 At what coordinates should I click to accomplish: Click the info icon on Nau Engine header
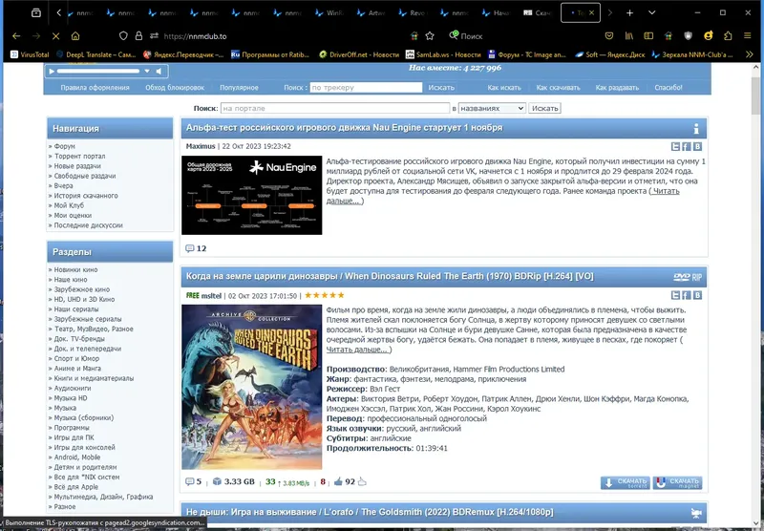tap(696, 128)
